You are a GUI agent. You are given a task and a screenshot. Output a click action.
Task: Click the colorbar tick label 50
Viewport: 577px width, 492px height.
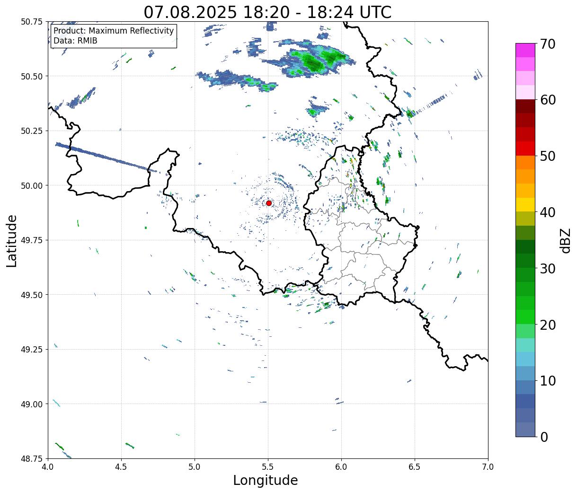[x=547, y=156]
